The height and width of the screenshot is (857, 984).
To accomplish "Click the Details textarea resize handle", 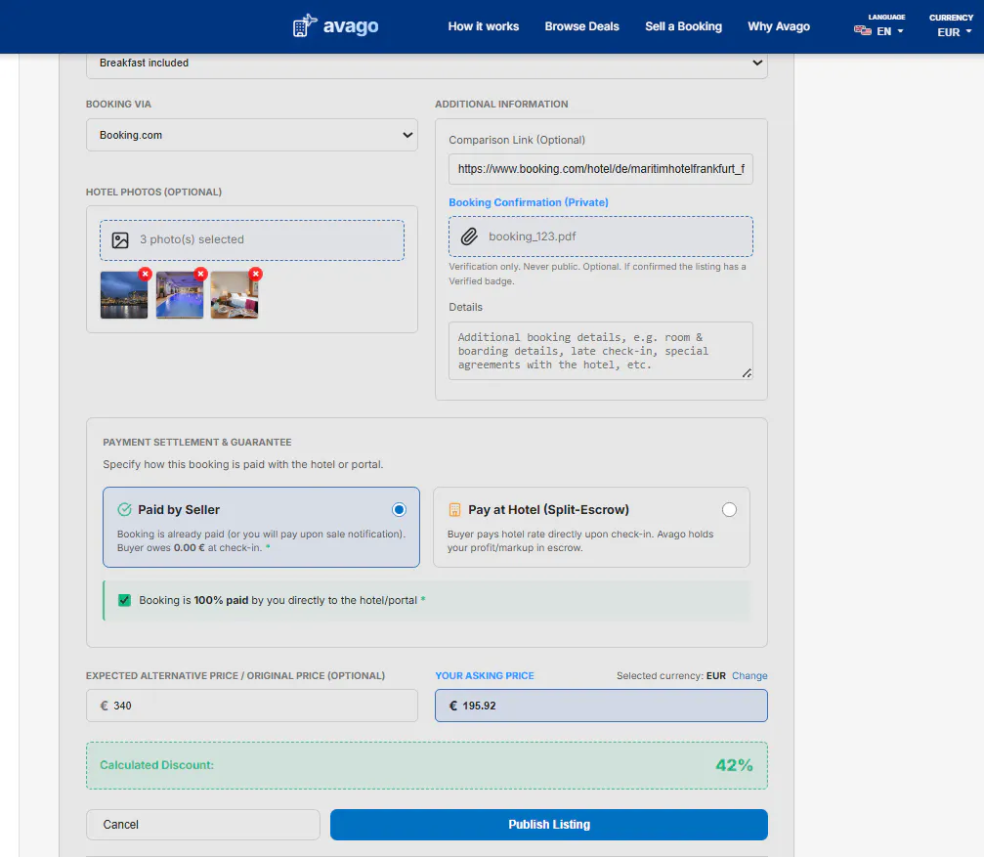I will pos(747,373).
